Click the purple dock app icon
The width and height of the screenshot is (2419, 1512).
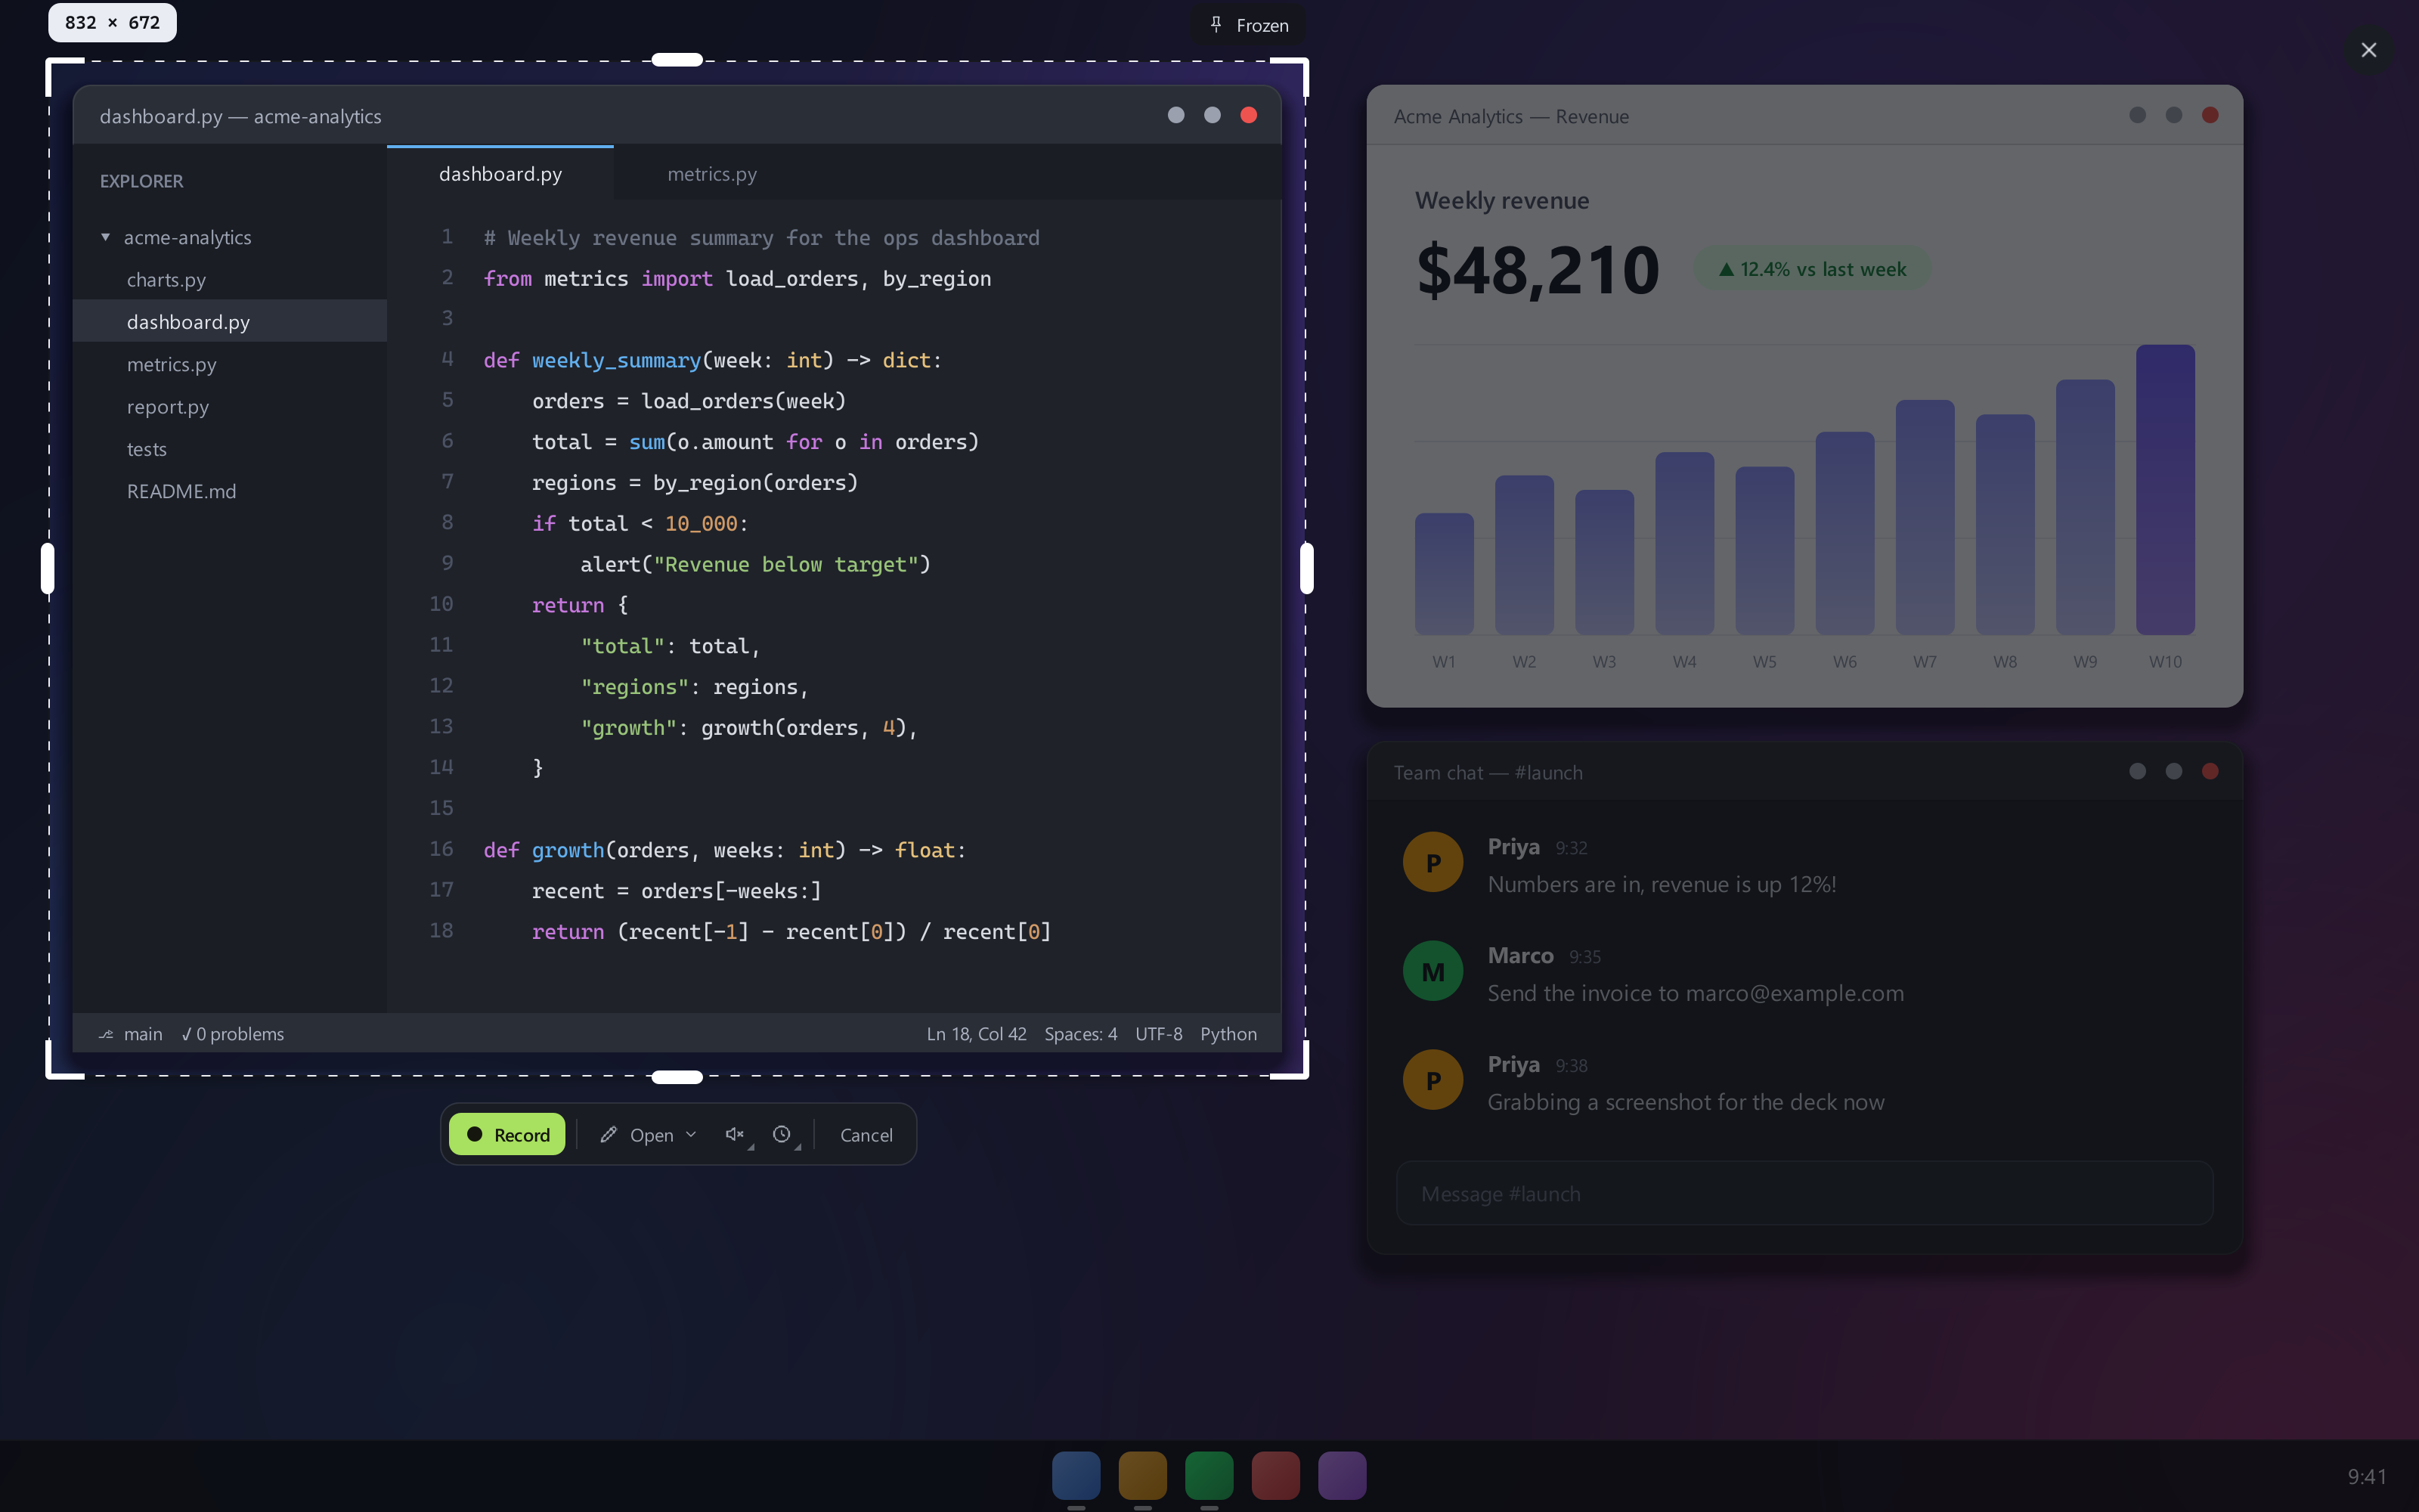[1342, 1475]
